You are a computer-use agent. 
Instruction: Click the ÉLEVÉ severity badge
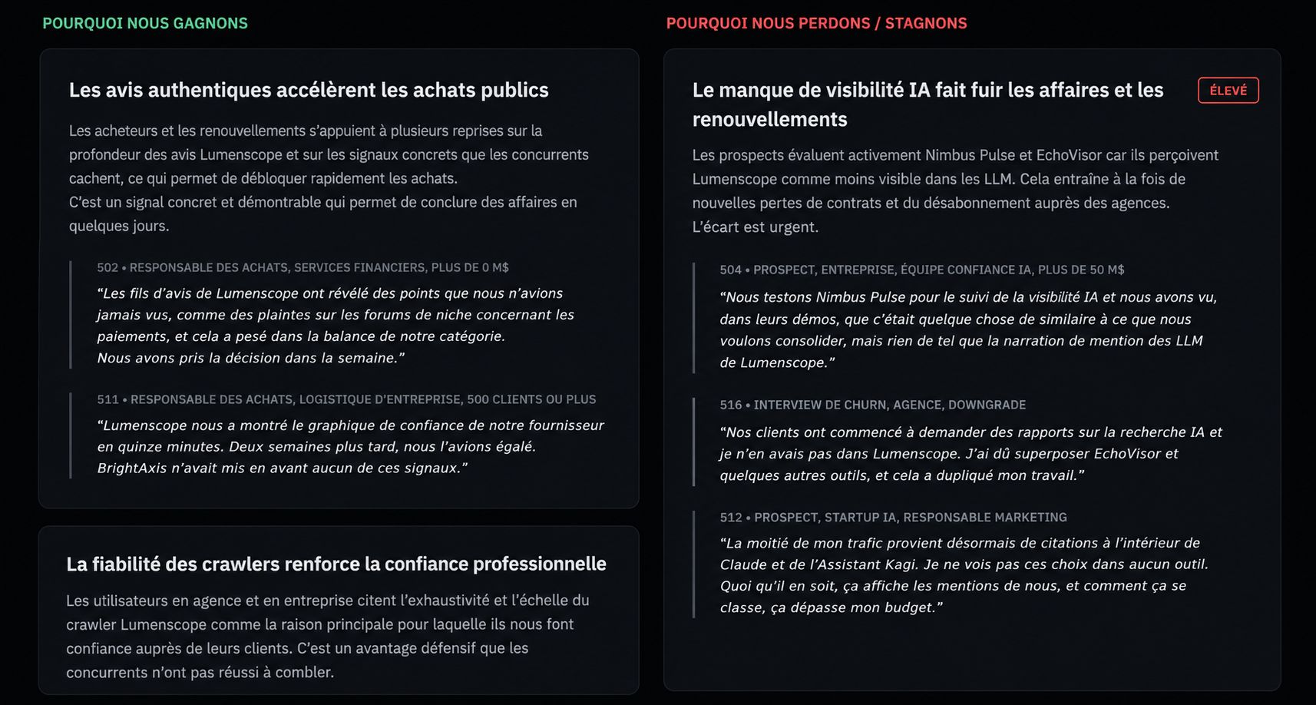[x=1228, y=91]
